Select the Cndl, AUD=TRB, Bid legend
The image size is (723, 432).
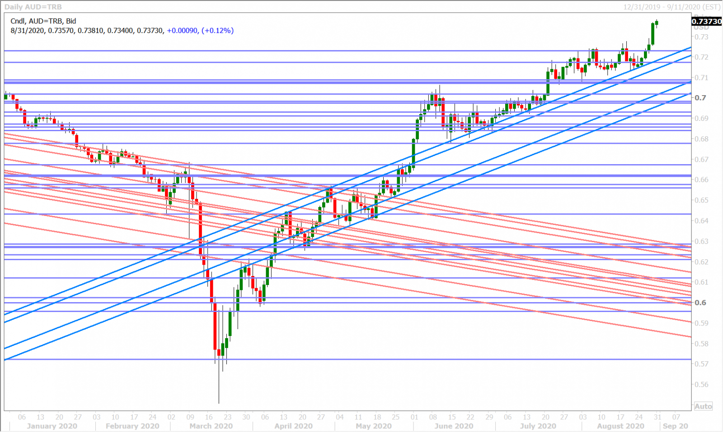[x=43, y=21]
